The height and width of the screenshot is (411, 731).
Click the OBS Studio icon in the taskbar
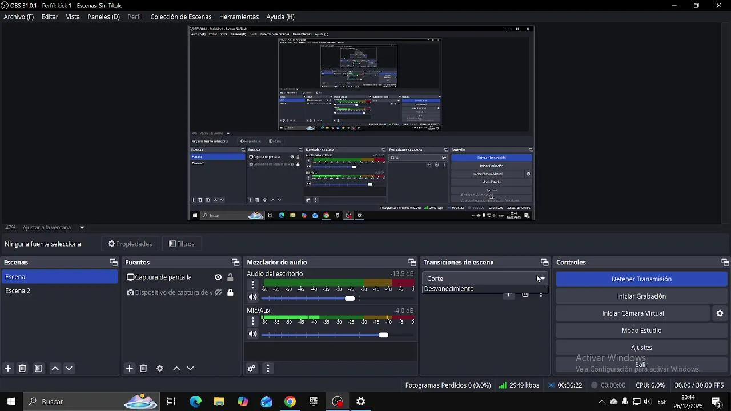coord(337,402)
